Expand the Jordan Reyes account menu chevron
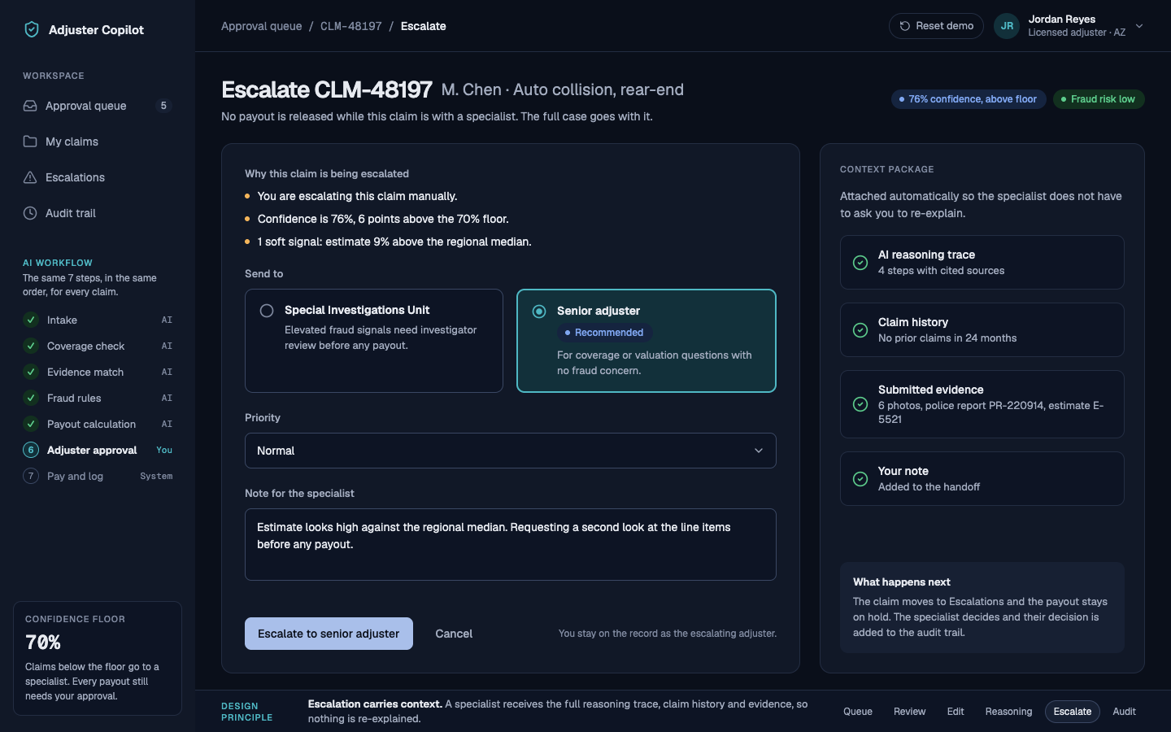 [1139, 26]
